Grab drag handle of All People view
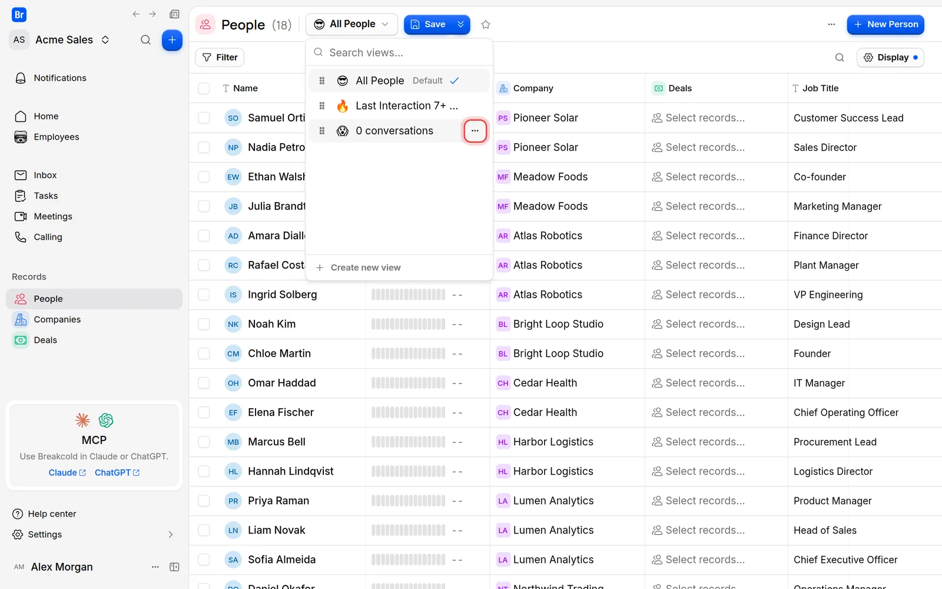Screen dimensions: 942x589 tap(322, 81)
